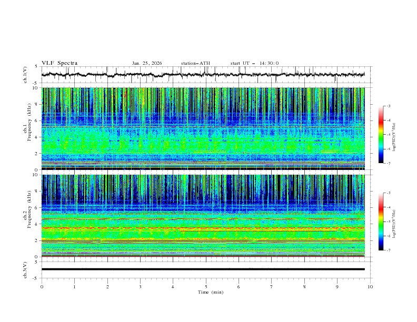Image resolution: width=417 pixels, height=322 pixels.
Task: Click the lower log(PSD) color scale bar
Action: pyautogui.click(x=381, y=222)
